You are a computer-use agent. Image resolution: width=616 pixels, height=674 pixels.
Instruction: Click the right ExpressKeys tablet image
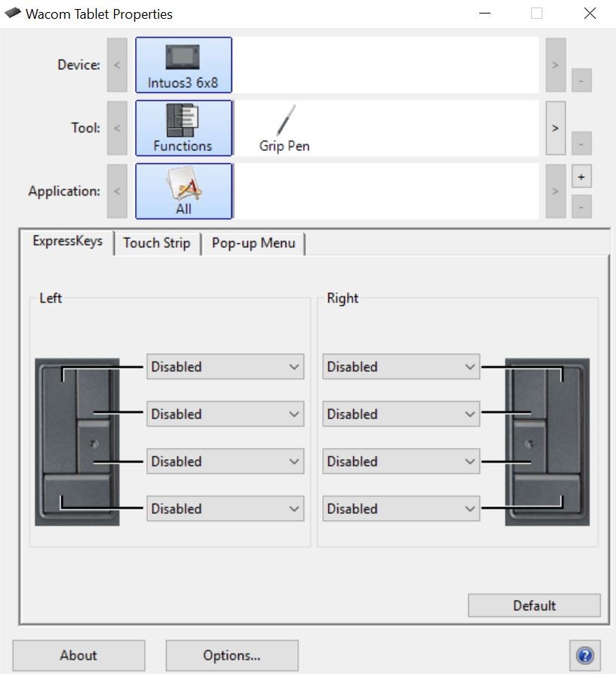pos(547,442)
